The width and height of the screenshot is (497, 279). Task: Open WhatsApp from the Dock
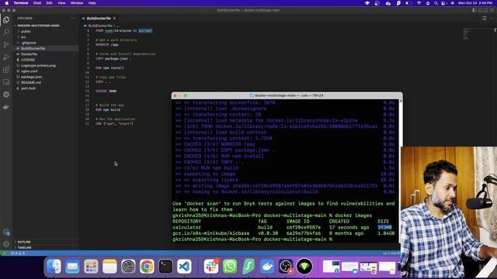coord(230,267)
